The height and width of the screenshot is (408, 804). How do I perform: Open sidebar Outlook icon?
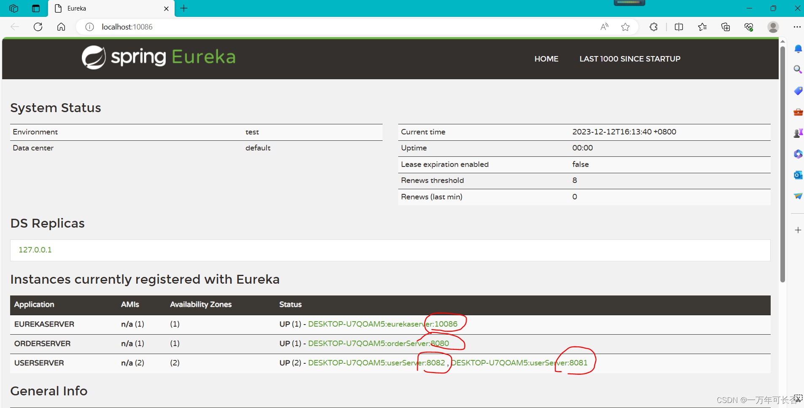798,175
